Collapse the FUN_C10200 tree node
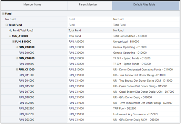The width and height of the screenshot is (181, 124). tap(17, 58)
